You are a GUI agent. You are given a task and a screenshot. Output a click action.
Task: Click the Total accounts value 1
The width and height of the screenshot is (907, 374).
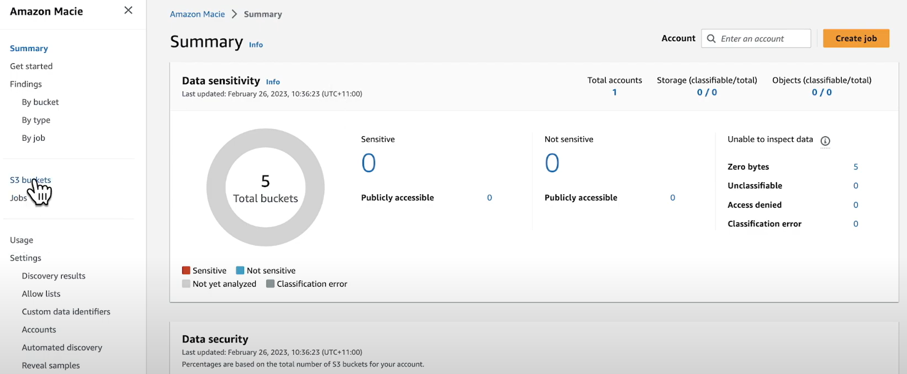tap(614, 92)
